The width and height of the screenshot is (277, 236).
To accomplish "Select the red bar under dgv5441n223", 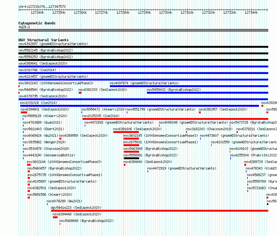I will pyautogui.click(x=160, y=211).
